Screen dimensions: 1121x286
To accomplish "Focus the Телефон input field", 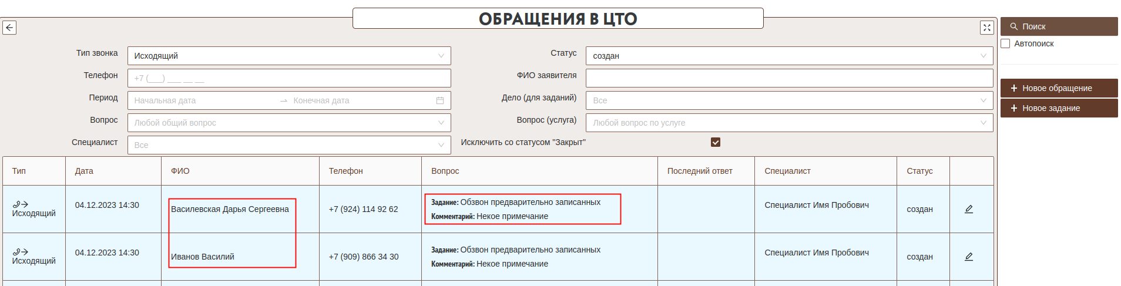I will tap(288, 78).
